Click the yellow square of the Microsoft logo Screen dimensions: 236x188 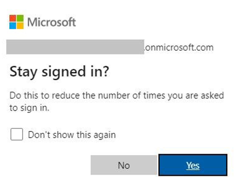pyautogui.click(x=20, y=26)
